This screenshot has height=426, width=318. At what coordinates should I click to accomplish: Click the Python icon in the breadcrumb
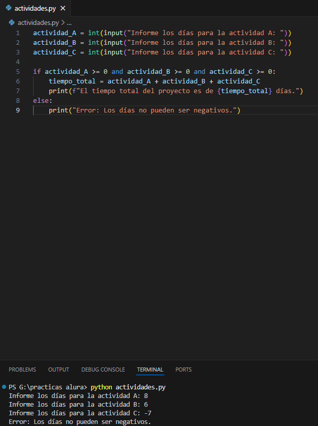(x=12, y=22)
